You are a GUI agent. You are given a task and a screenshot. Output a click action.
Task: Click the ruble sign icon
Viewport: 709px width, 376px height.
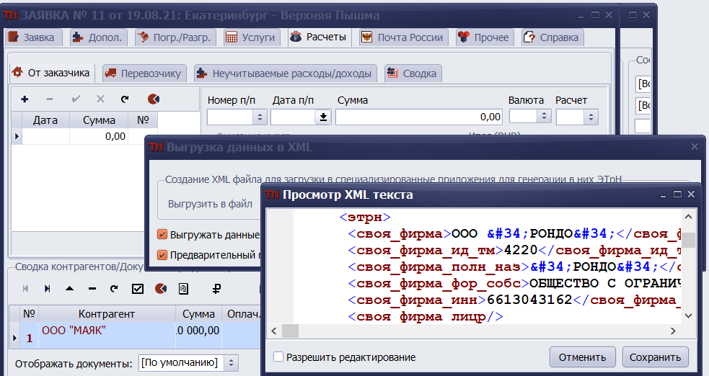coord(216,289)
